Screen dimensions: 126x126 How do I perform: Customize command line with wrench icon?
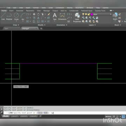pyautogui.click(x=1, y=113)
